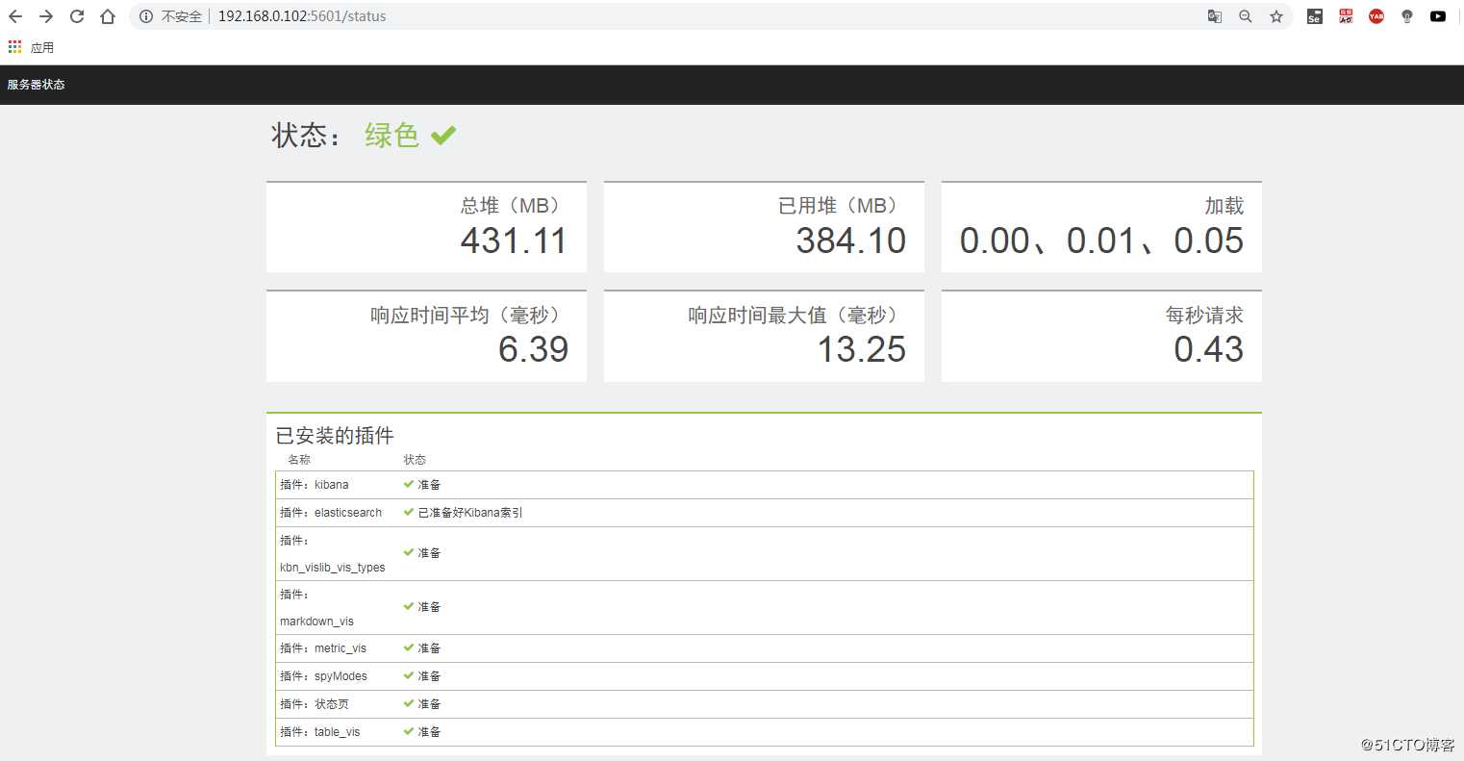Open the red YAB extension icon
The width and height of the screenshot is (1464, 761).
click(x=1376, y=16)
